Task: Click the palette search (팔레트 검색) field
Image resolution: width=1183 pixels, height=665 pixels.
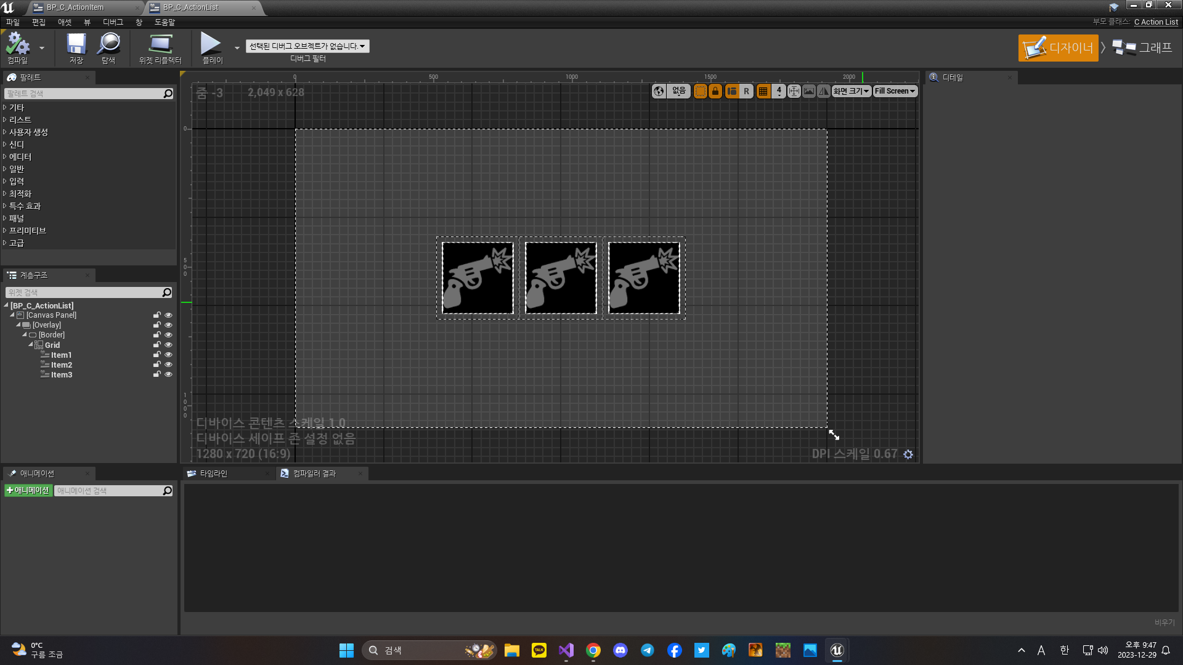Action: pos(83,94)
